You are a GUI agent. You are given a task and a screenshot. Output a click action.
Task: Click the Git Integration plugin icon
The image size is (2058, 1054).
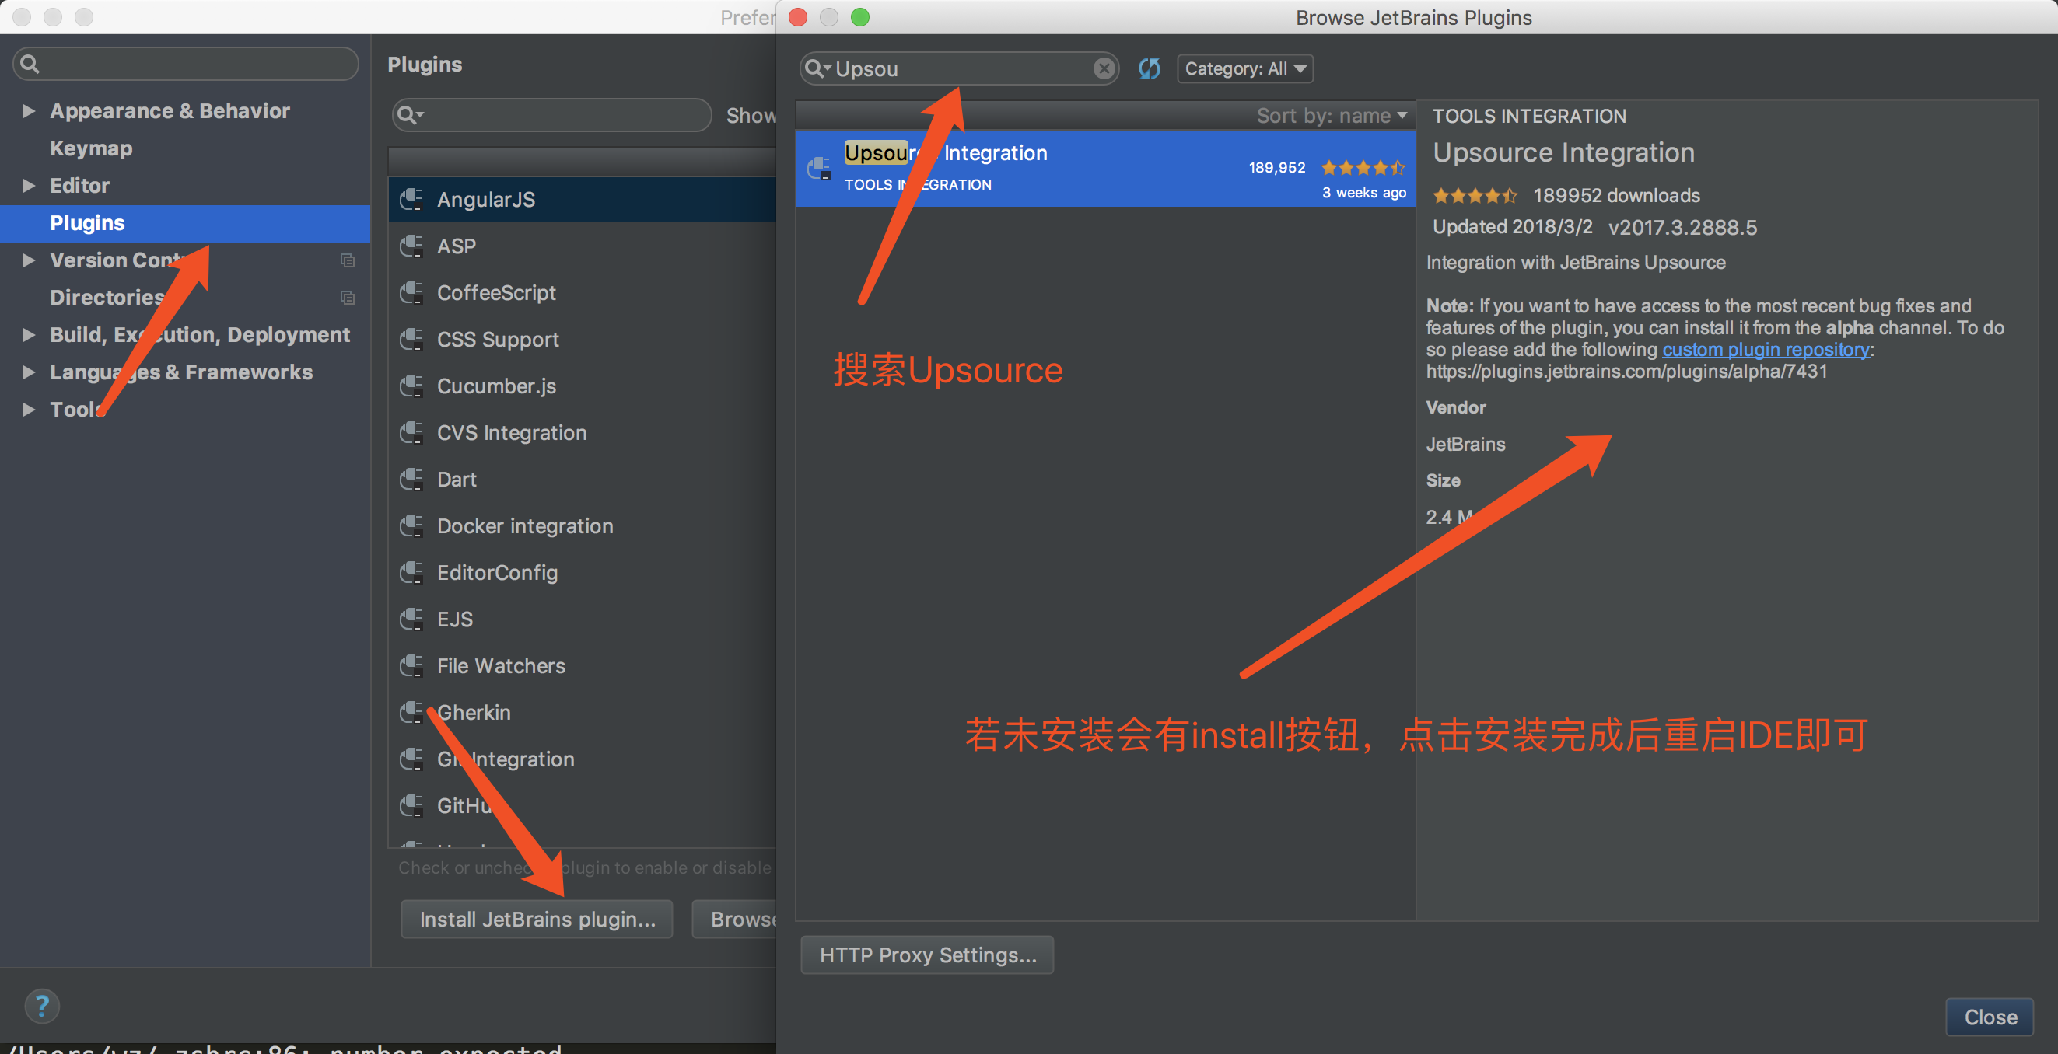(x=411, y=759)
